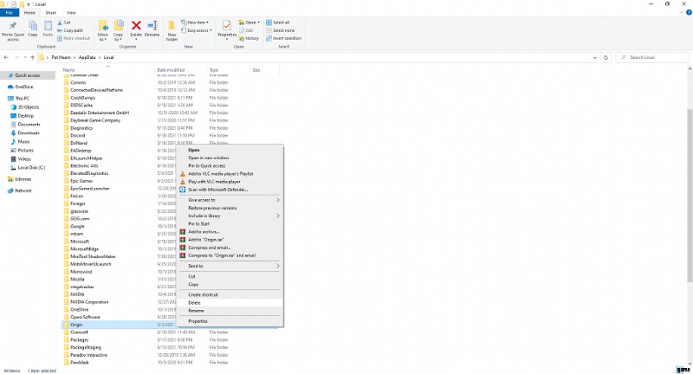Click the Pin to Quick access ribbon icon
The height and width of the screenshot is (374, 693).
coord(13,27)
